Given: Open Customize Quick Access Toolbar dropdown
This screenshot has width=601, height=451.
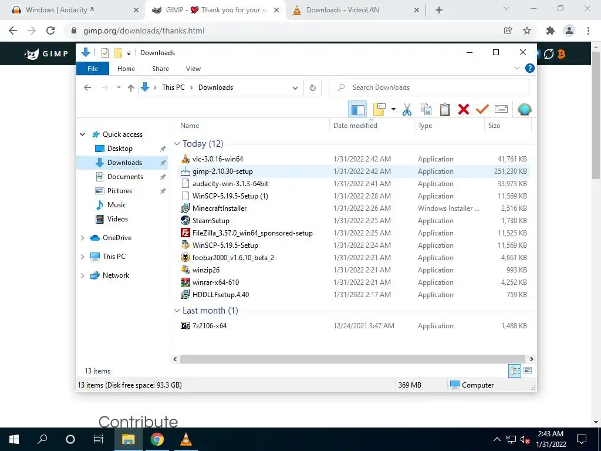Looking at the screenshot, I should click(x=129, y=53).
